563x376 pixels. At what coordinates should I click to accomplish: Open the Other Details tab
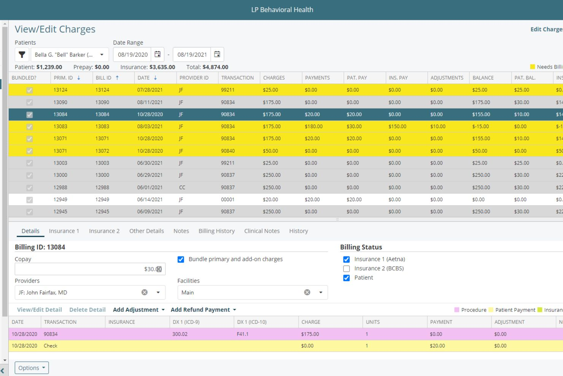[146, 231]
